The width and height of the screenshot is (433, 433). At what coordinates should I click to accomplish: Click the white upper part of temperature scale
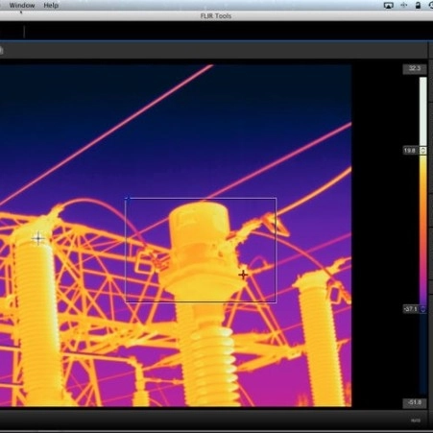tap(423, 110)
